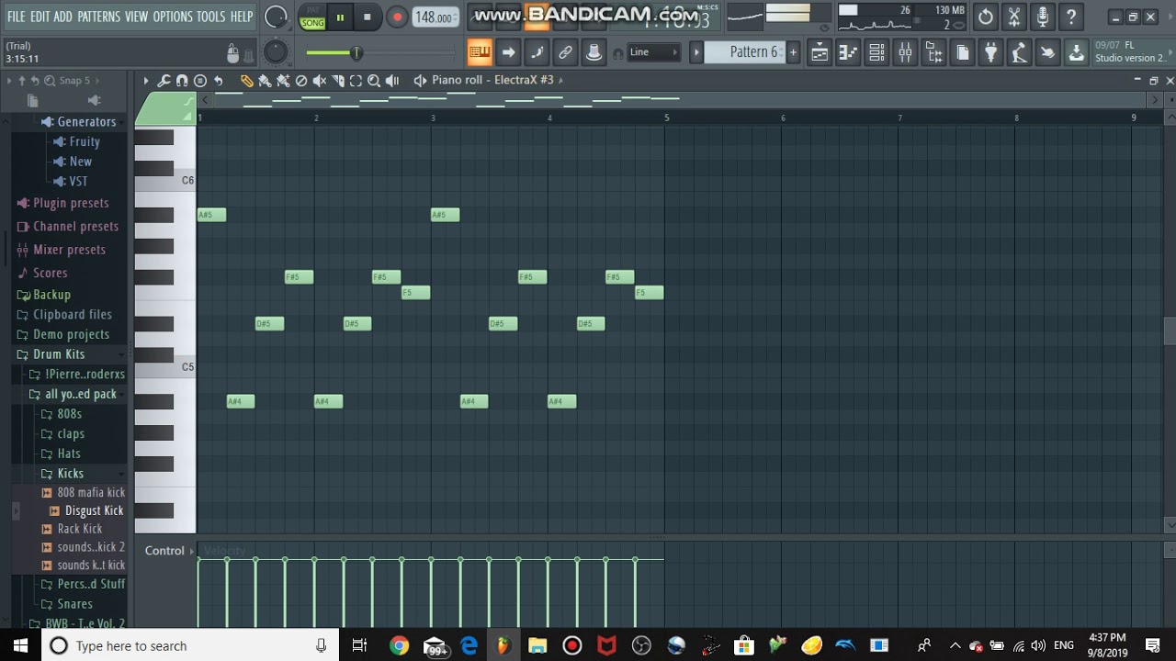Expand the Generators folder
1176x661 pixels.
click(x=86, y=121)
